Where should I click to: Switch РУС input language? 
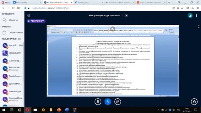[x=178, y=110]
